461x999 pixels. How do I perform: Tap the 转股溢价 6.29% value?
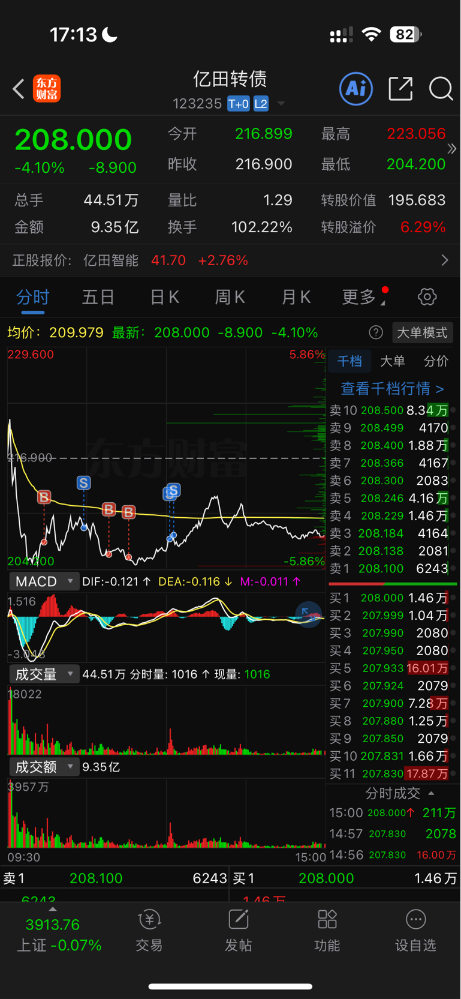(423, 227)
